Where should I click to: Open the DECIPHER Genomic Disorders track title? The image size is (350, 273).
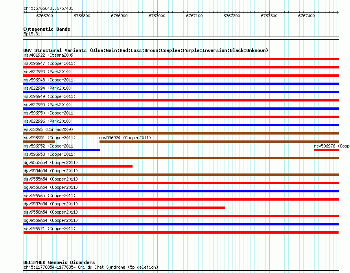59,262
